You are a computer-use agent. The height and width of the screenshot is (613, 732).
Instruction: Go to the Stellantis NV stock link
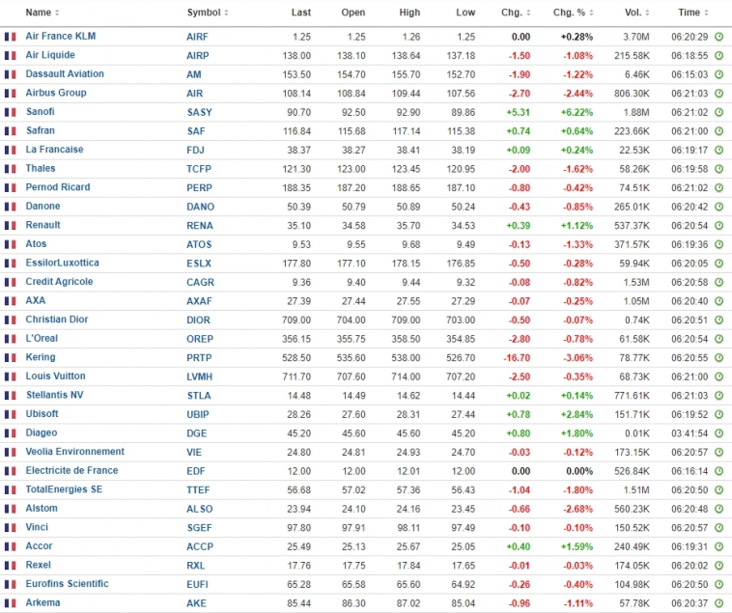tap(55, 395)
